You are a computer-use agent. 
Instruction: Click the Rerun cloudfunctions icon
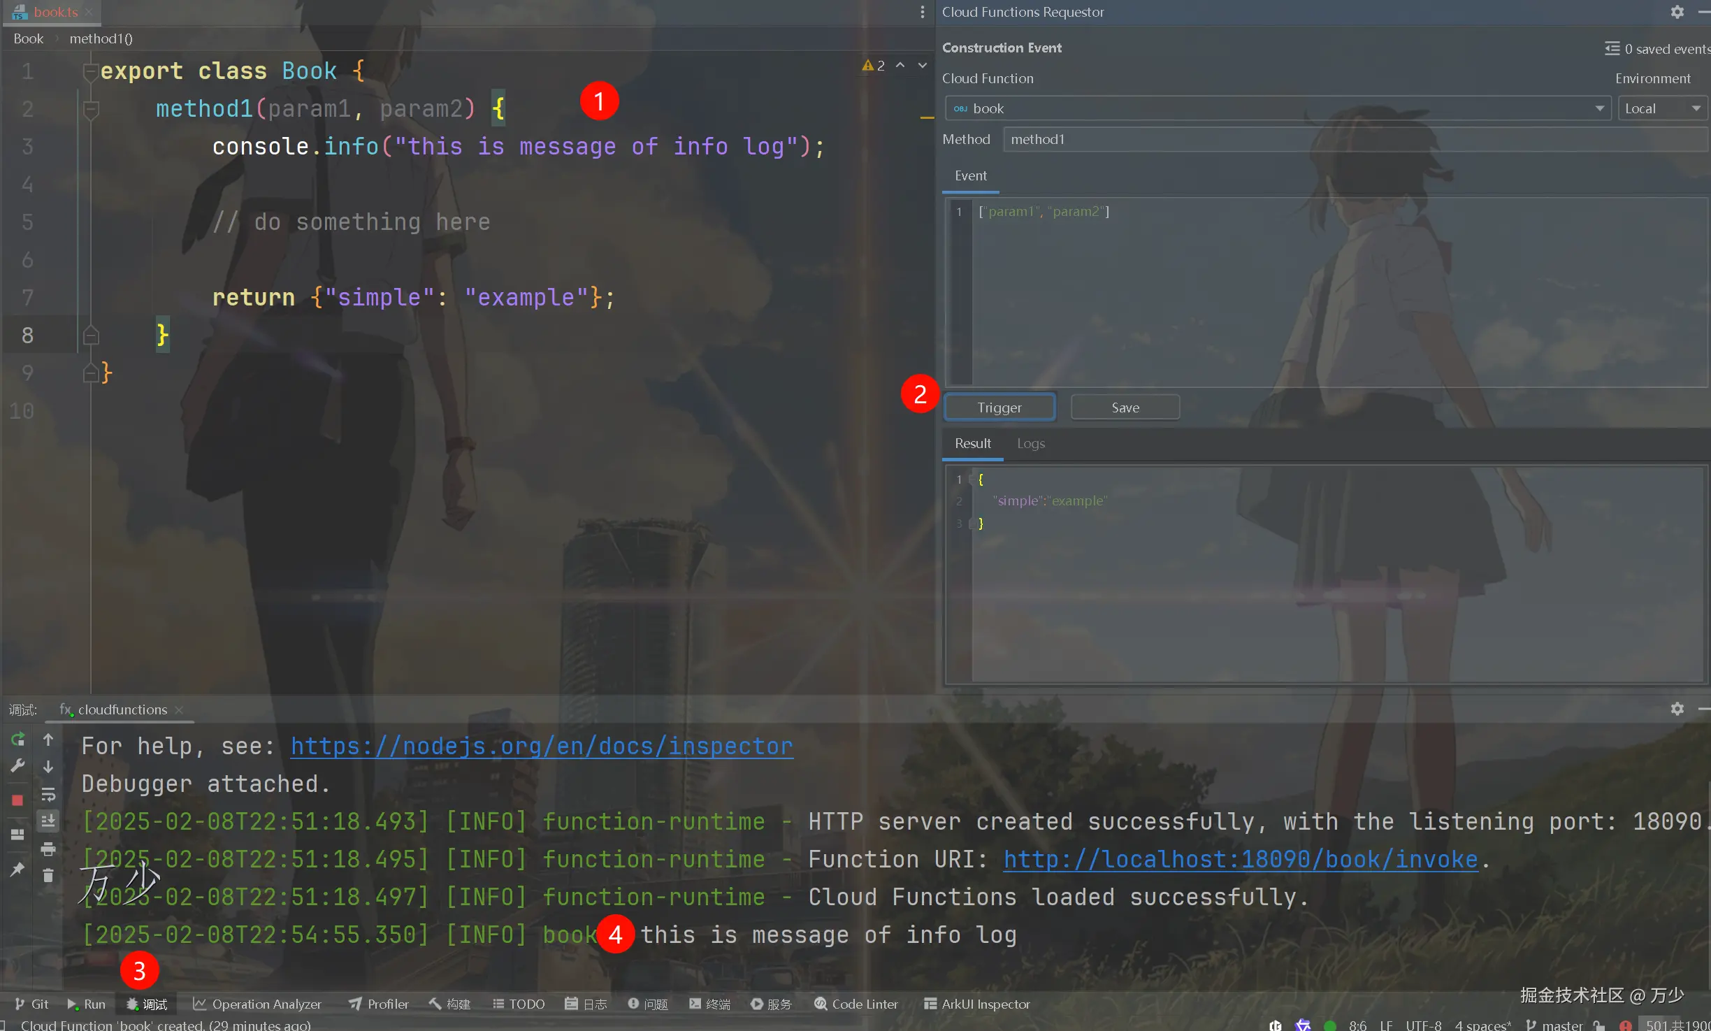point(17,739)
